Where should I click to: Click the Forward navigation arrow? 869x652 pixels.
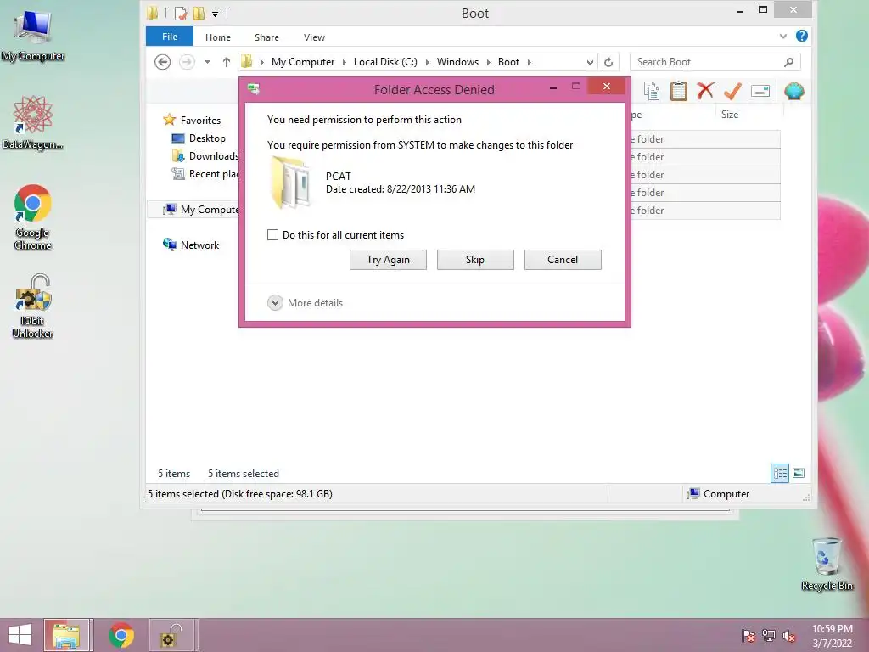(x=188, y=62)
